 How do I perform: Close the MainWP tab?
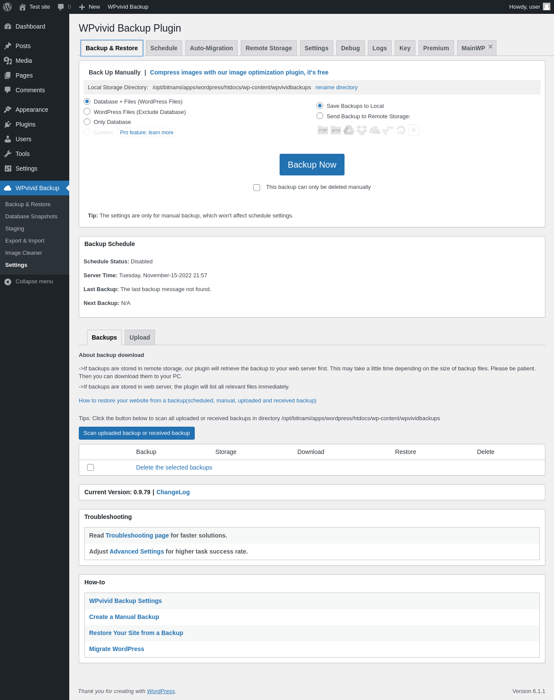pyautogui.click(x=490, y=47)
